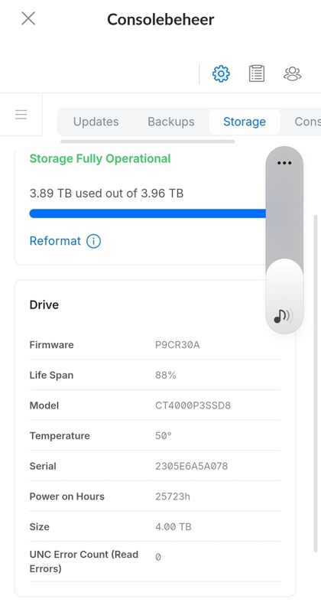Open the users group icon

292,73
